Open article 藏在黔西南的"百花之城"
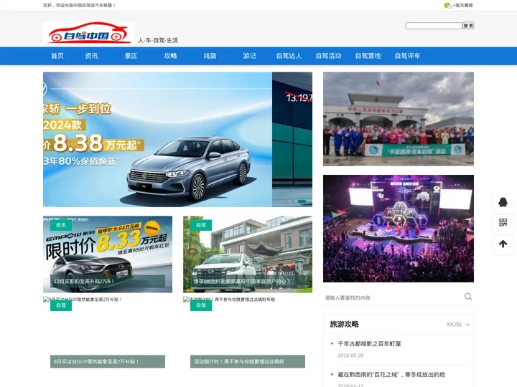 [391, 375]
